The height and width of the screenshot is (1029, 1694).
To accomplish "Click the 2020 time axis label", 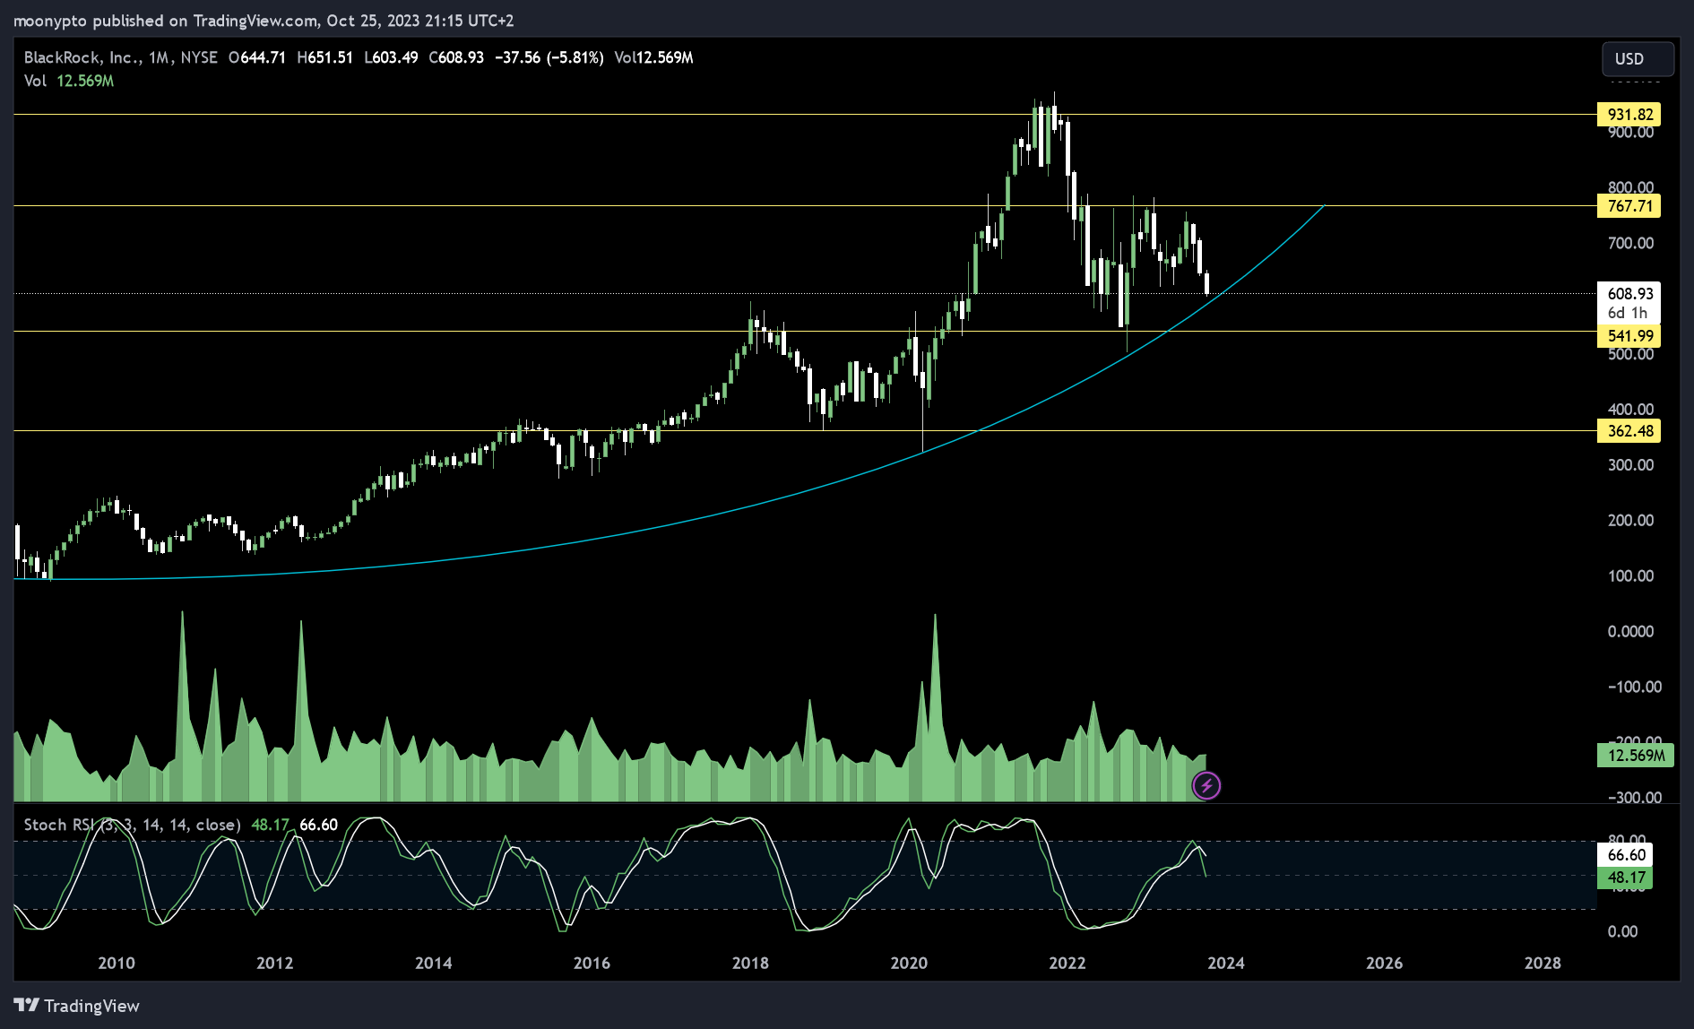I will tap(909, 964).
